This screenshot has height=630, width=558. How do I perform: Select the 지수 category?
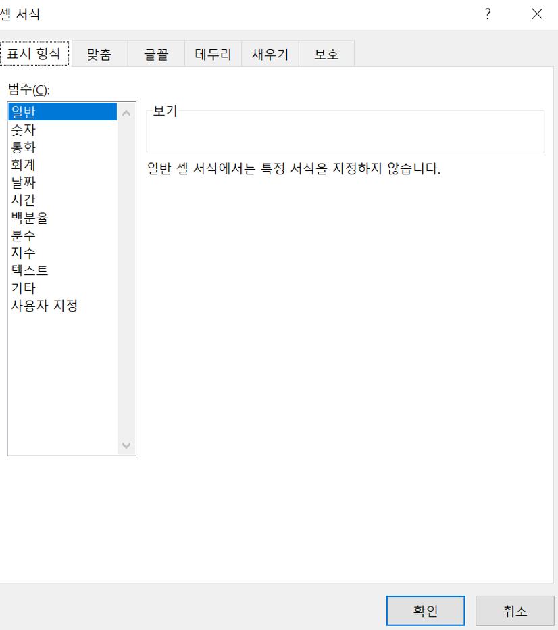click(63, 253)
